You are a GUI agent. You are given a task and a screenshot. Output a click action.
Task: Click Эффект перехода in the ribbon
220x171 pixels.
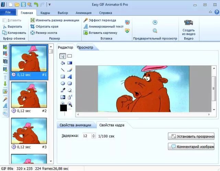[x=100, y=20]
